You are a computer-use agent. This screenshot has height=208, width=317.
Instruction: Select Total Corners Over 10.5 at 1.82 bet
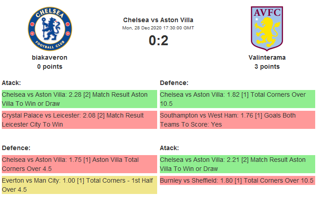[237, 99]
